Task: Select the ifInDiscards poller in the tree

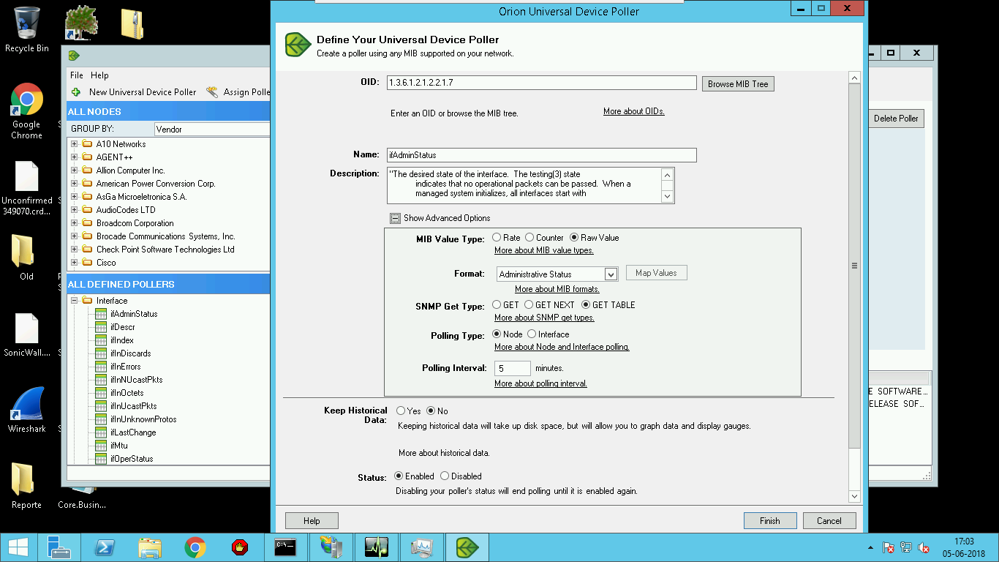Action: point(130,353)
